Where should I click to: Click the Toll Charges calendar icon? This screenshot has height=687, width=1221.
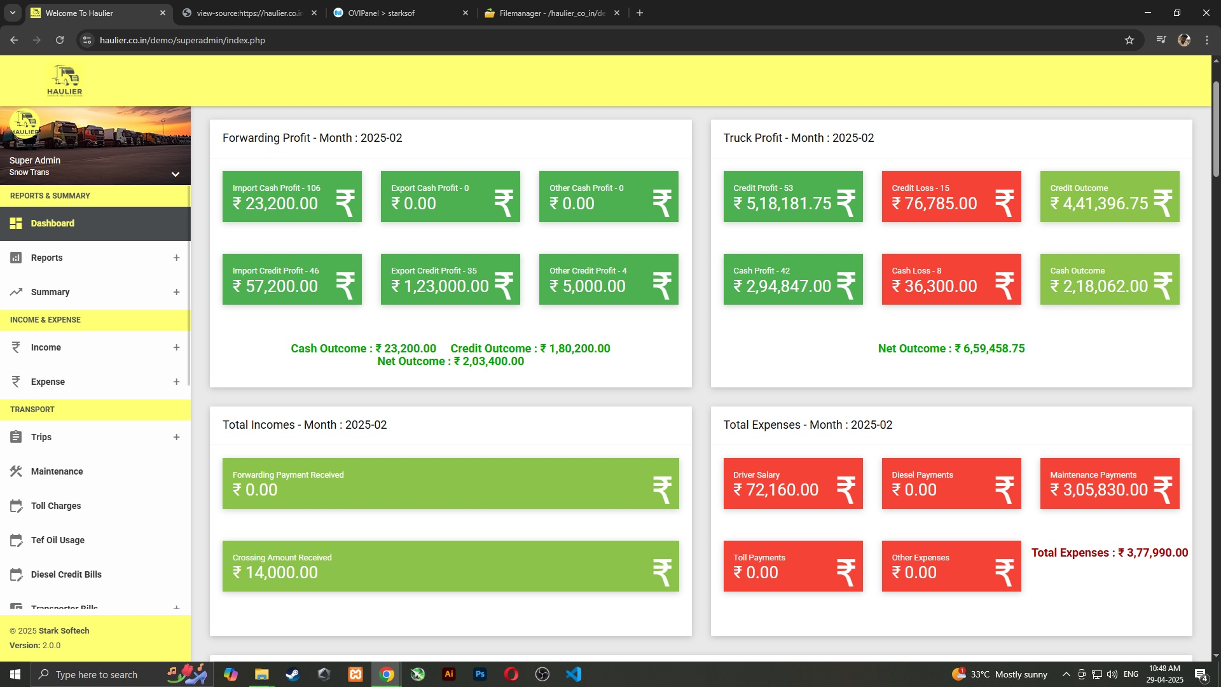16,506
